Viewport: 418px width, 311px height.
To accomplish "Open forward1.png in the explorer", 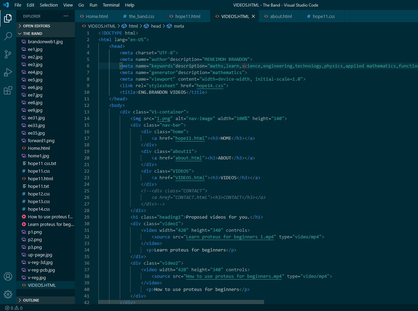I will (46, 140).
